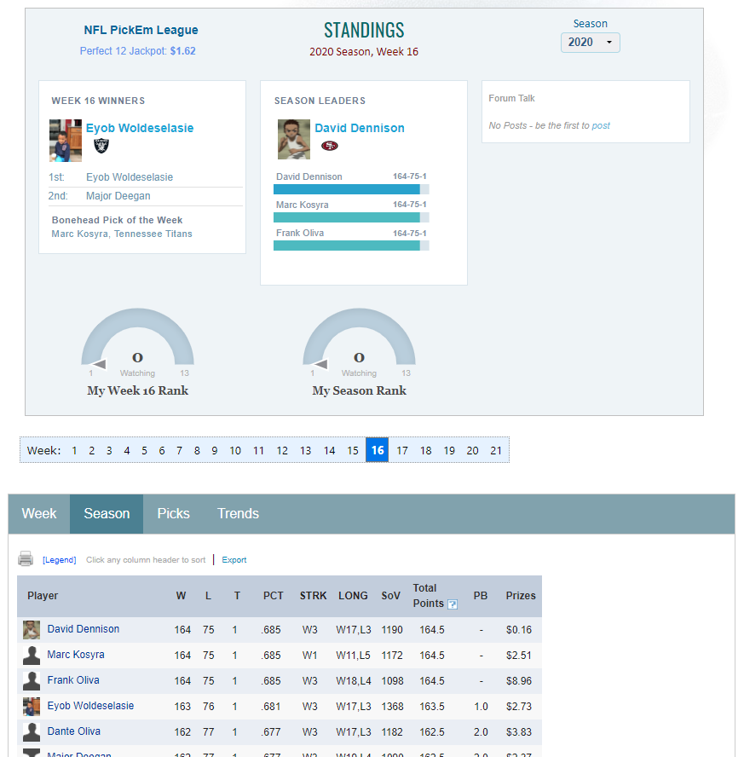Click Frank Oliva's silhouette avatar icon

(x=32, y=681)
